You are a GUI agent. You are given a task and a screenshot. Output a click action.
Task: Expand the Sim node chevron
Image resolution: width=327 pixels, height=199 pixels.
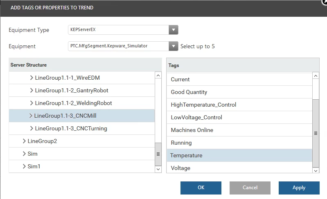[24, 154]
